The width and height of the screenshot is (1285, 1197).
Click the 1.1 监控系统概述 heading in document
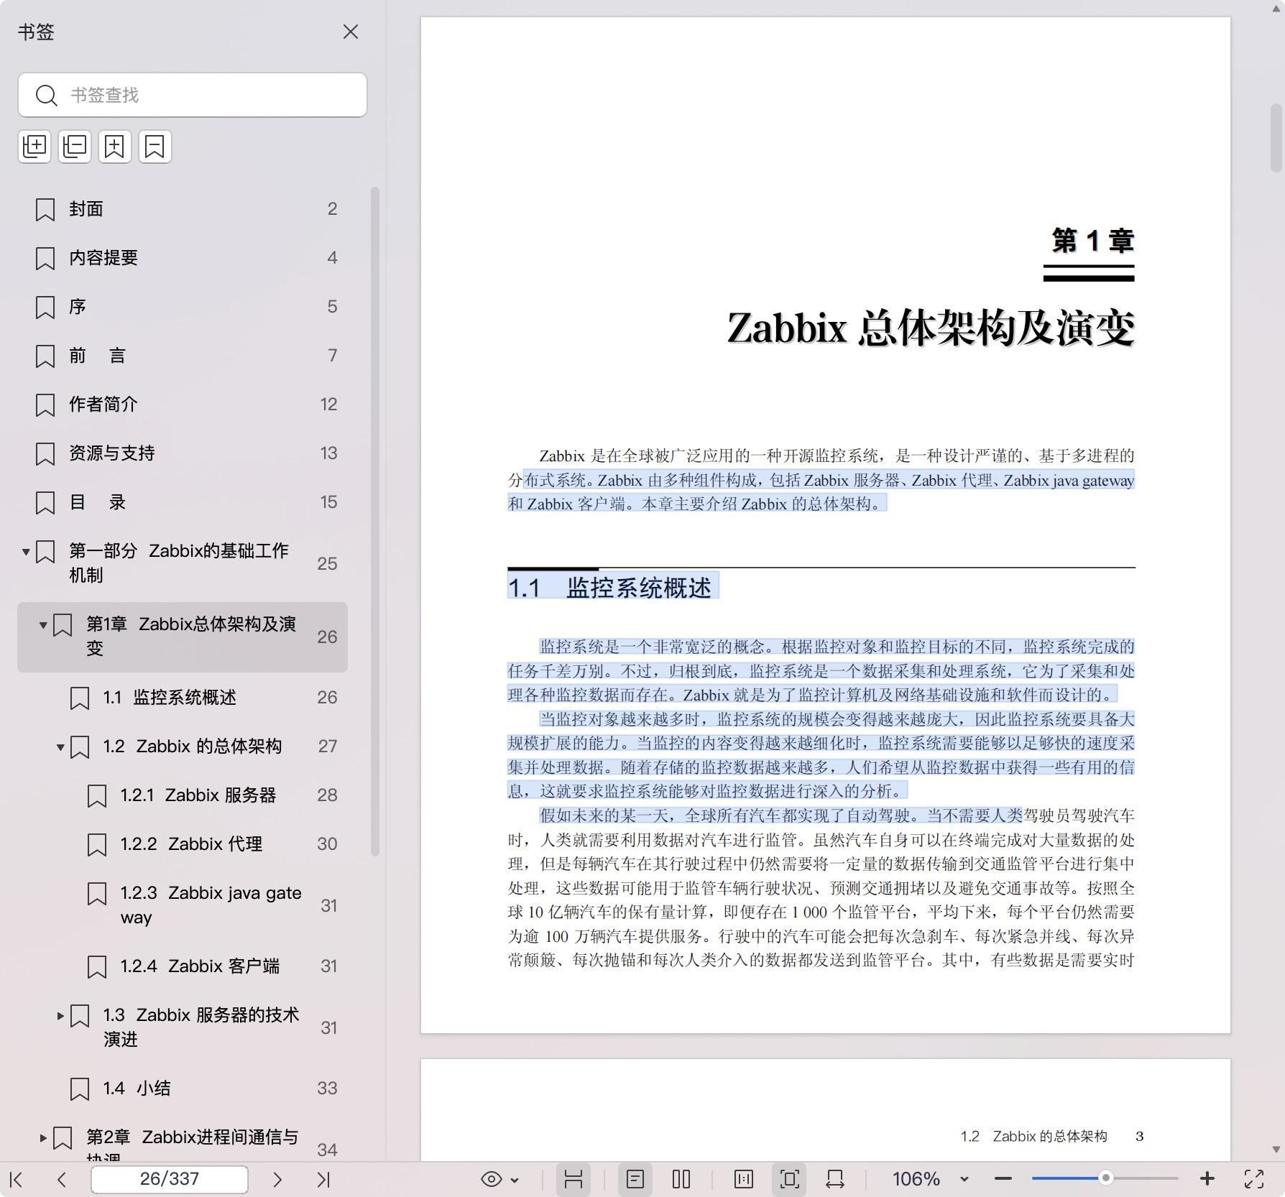pos(609,588)
